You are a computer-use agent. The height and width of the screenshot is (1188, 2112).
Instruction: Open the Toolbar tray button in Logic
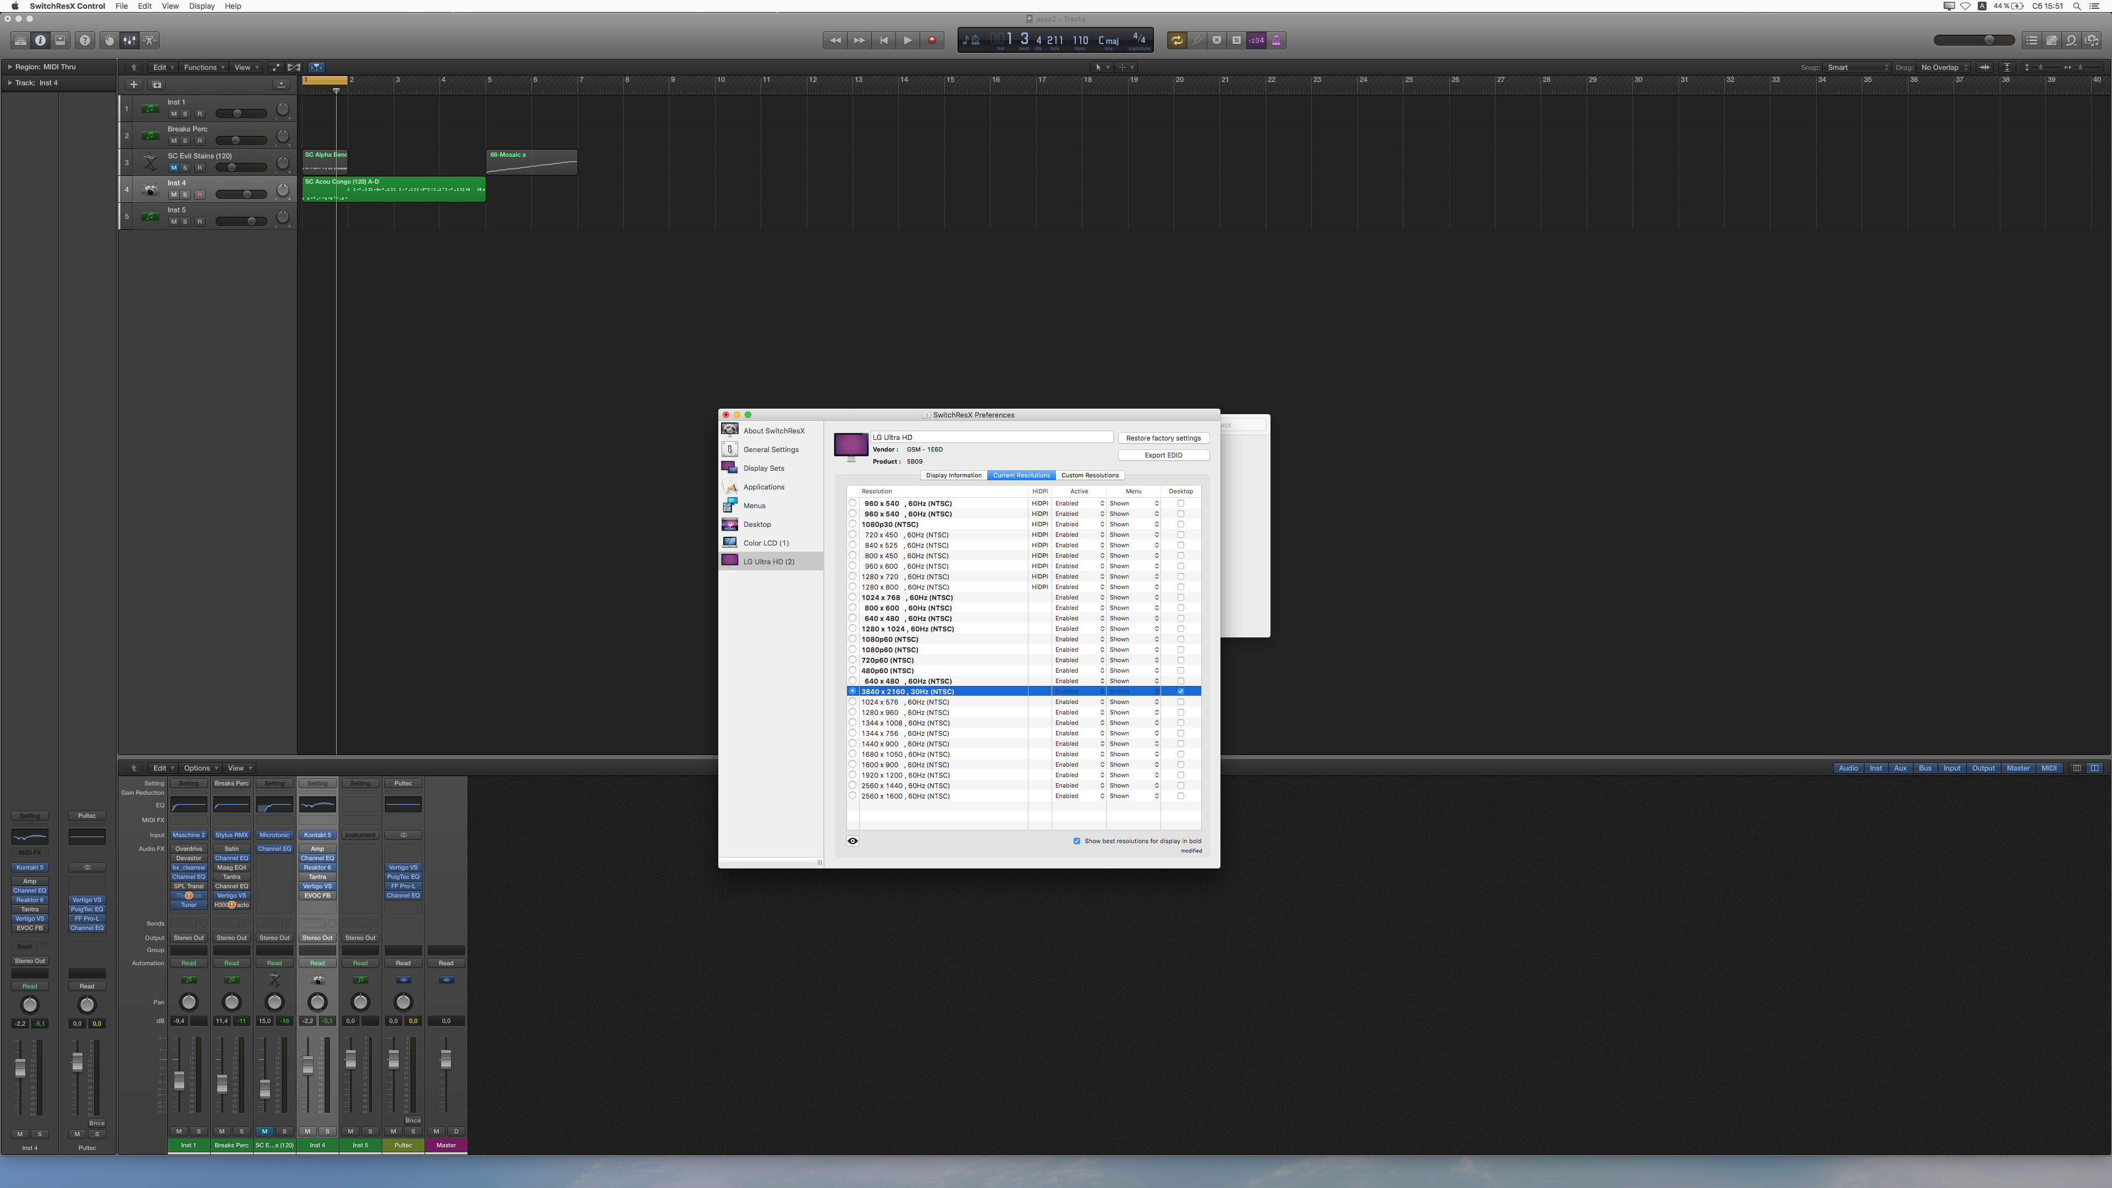(60, 40)
